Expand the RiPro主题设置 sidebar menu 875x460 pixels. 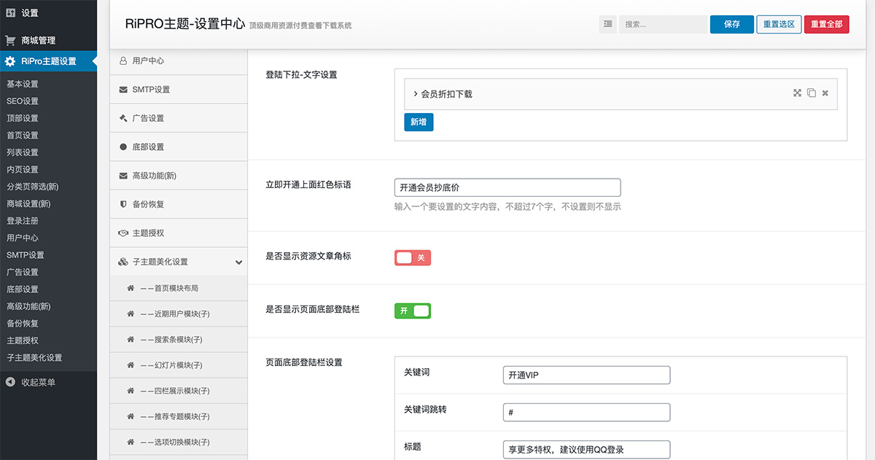coord(49,61)
